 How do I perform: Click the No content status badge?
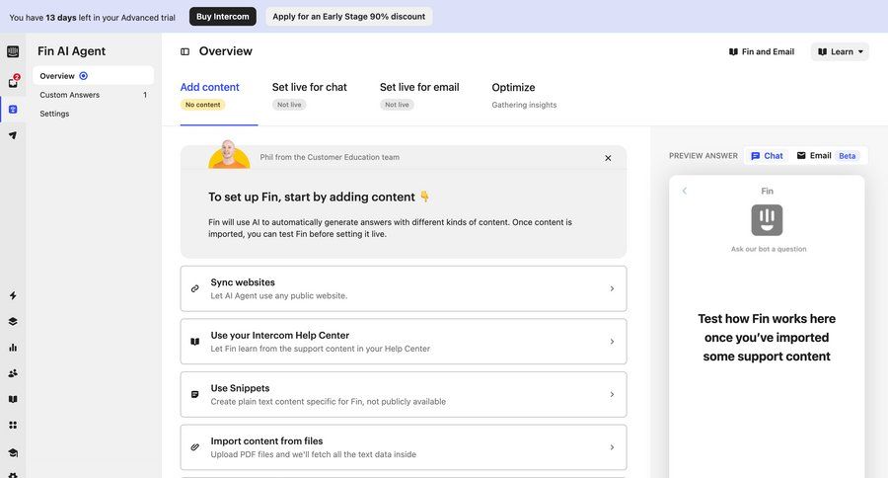point(202,105)
